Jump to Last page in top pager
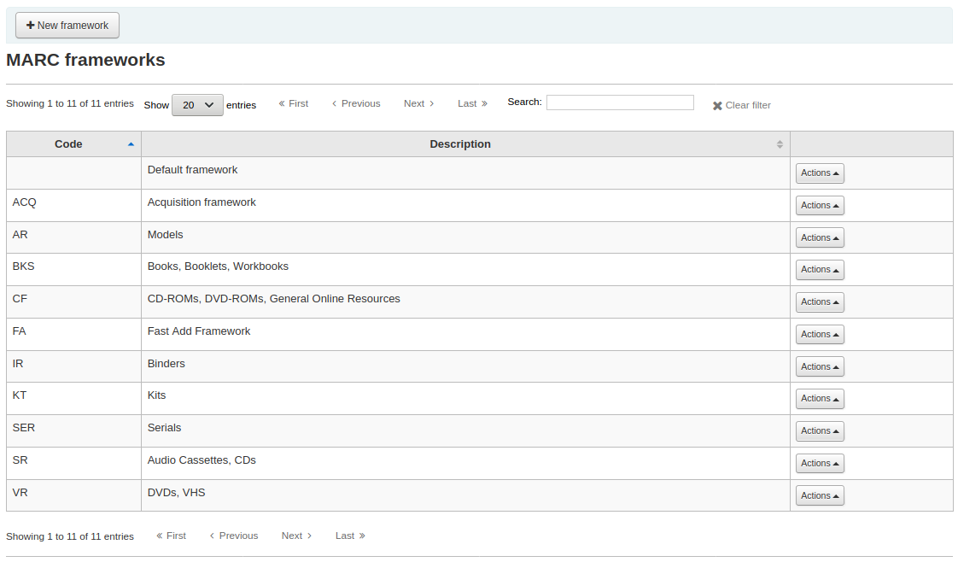Screen dimensions: 958x562 point(472,103)
